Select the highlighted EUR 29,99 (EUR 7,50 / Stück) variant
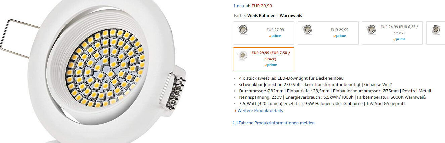 pyautogui.click(x=264, y=59)
